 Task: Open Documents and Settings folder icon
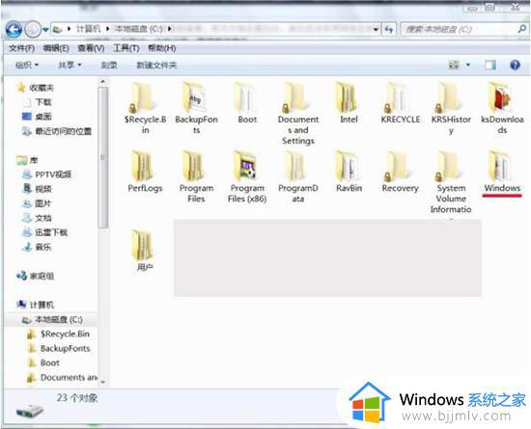click(x=296, y=97)
